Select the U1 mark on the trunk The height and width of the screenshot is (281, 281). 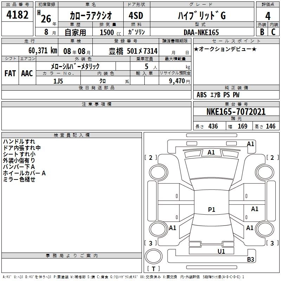[x=221, y=251]
